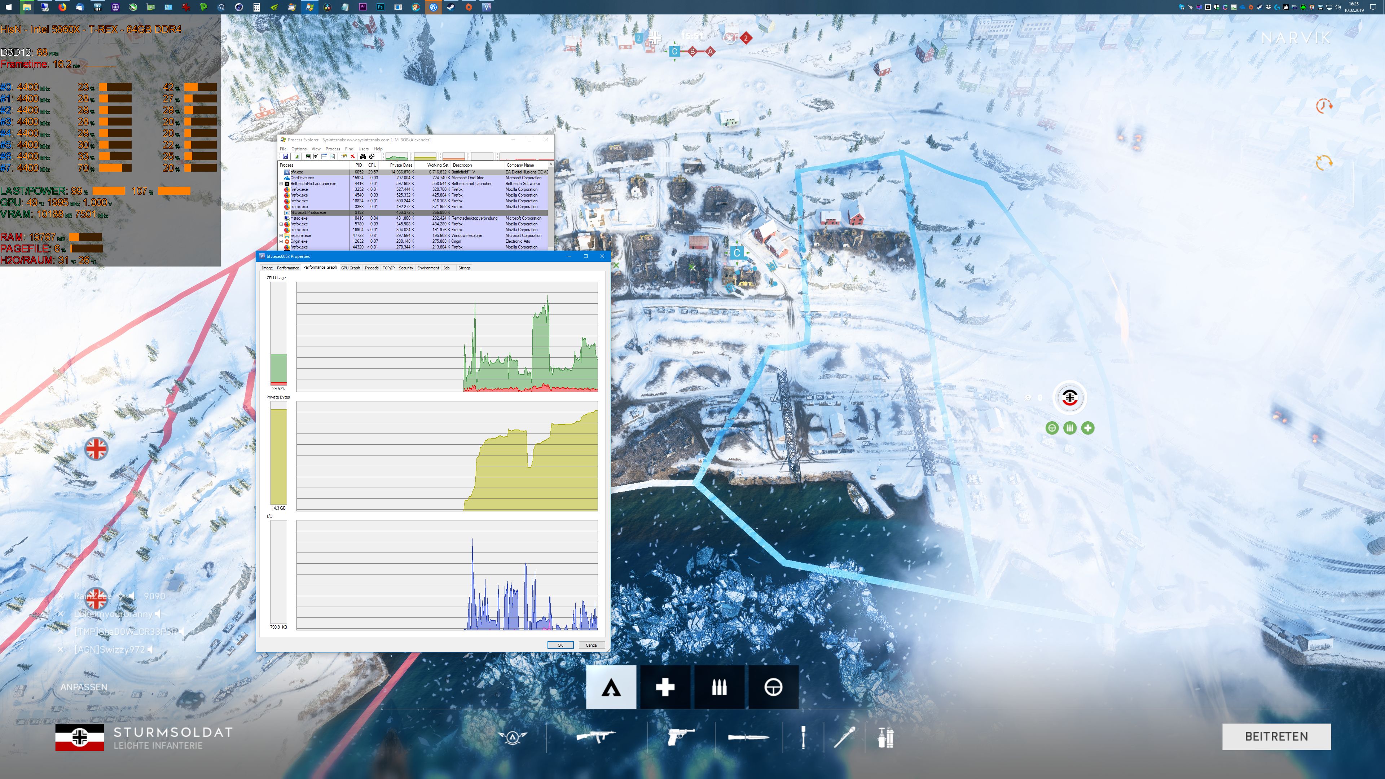Collapse the explorer.exe process tree
1385x779 pixels.
tap(281, 236)
